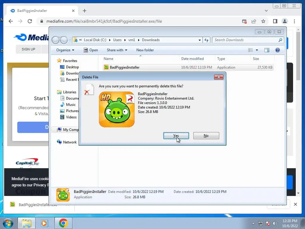Open Desktop in navigation pane

click(x=69, y=67)
